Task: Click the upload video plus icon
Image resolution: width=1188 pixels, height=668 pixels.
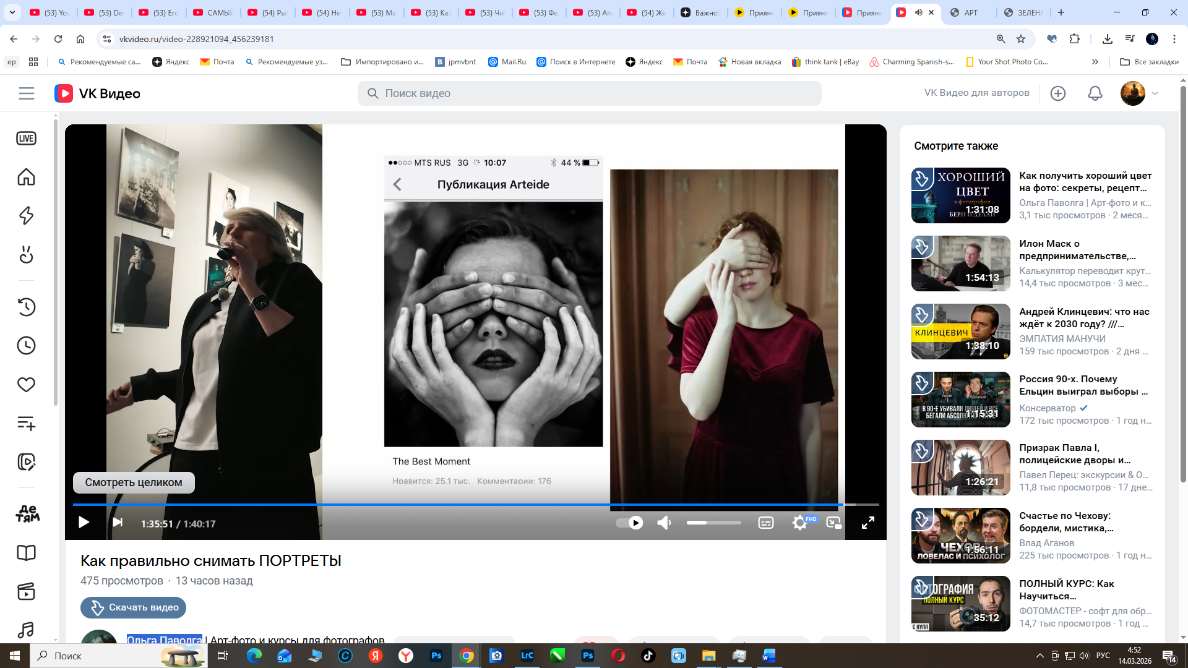Action: pos(1058,93)
